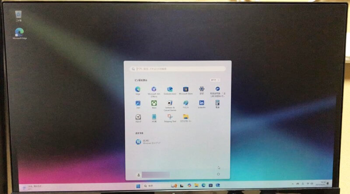Open the Settings gear app
Screen dimensions: 350x194
point(202,91)
